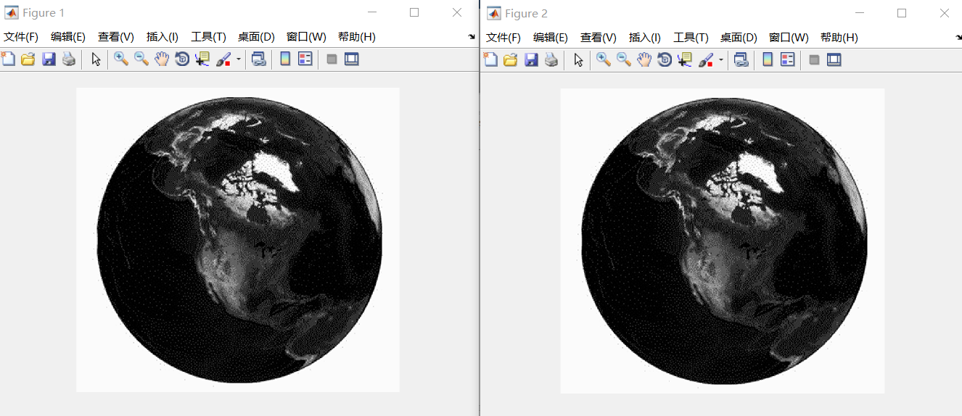This screenshot has width=962, height=416.
Task: Select Brush data tool in Figure 1
Action: tap(224, 59)
